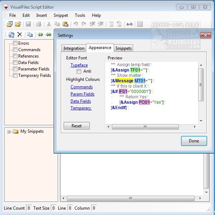215x215 pixels.
Task: Tick the Commands checkbox in tree
Action: pyautogui.click(x=15, y=49)
